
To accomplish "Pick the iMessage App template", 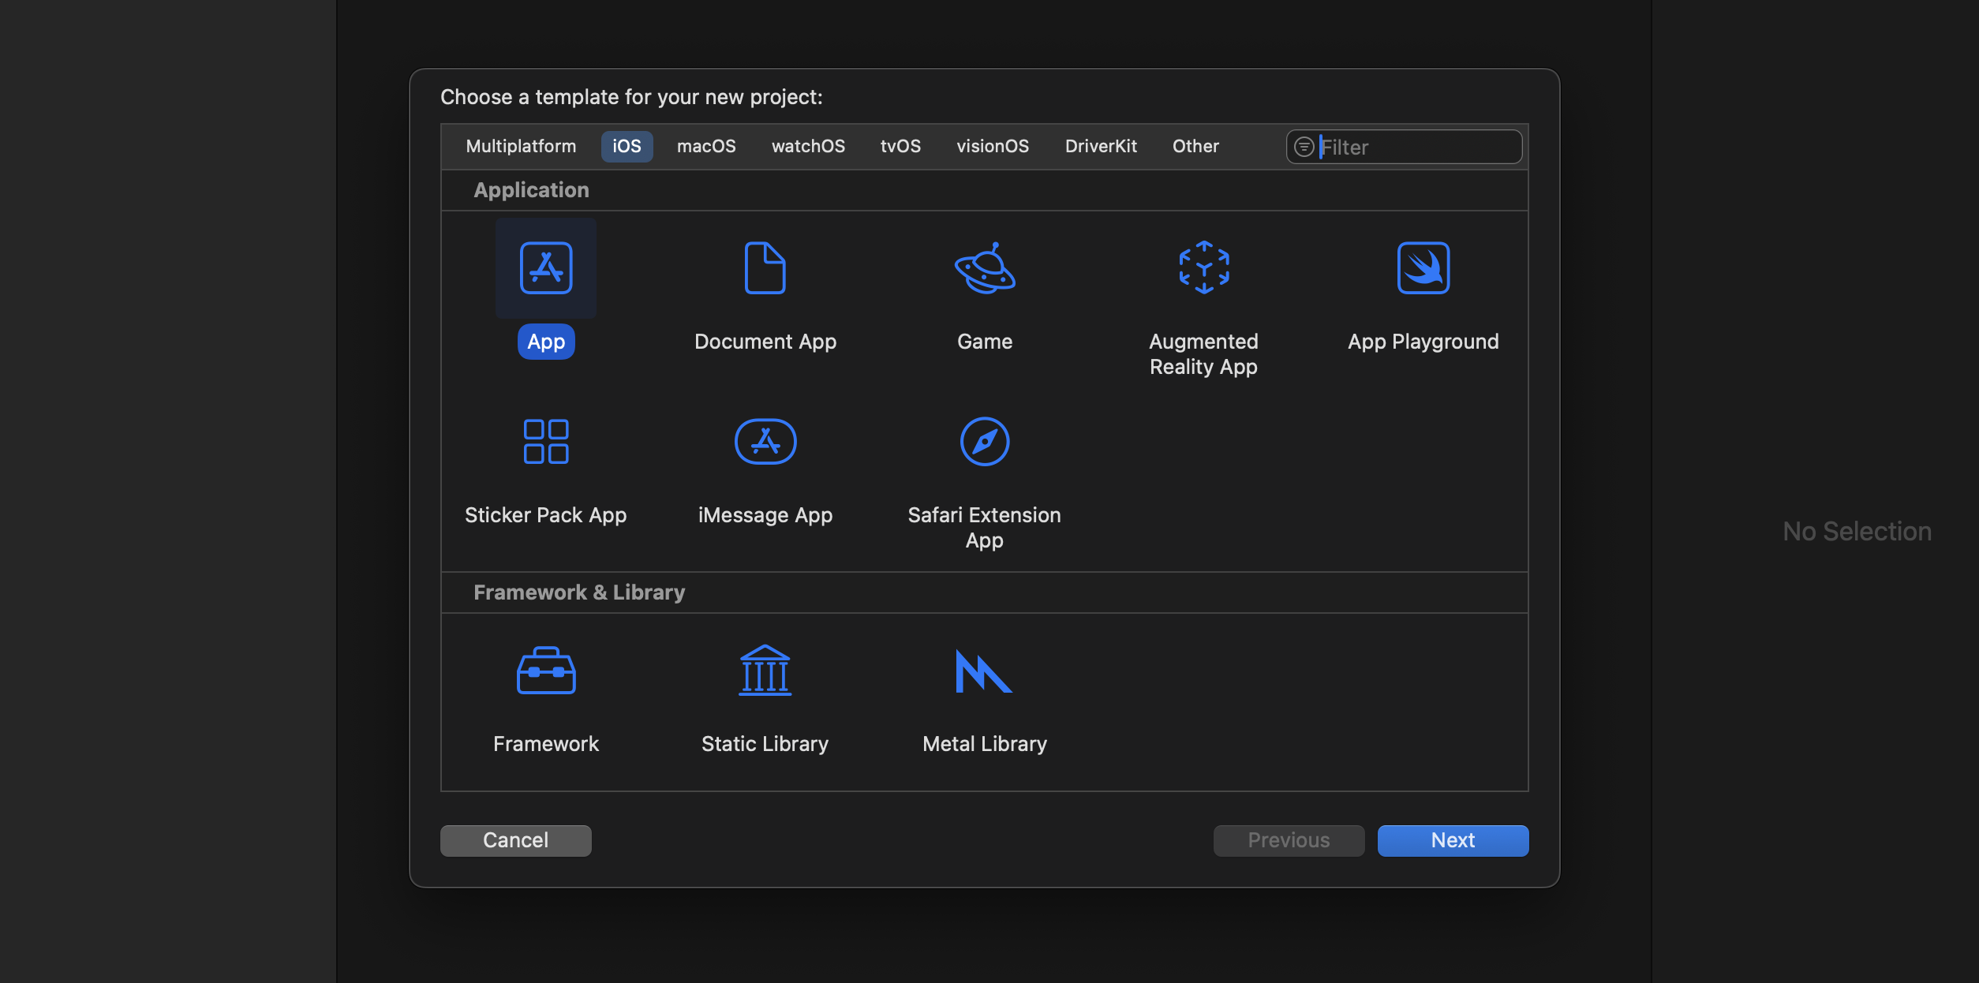I will click(x=765, y=442).
